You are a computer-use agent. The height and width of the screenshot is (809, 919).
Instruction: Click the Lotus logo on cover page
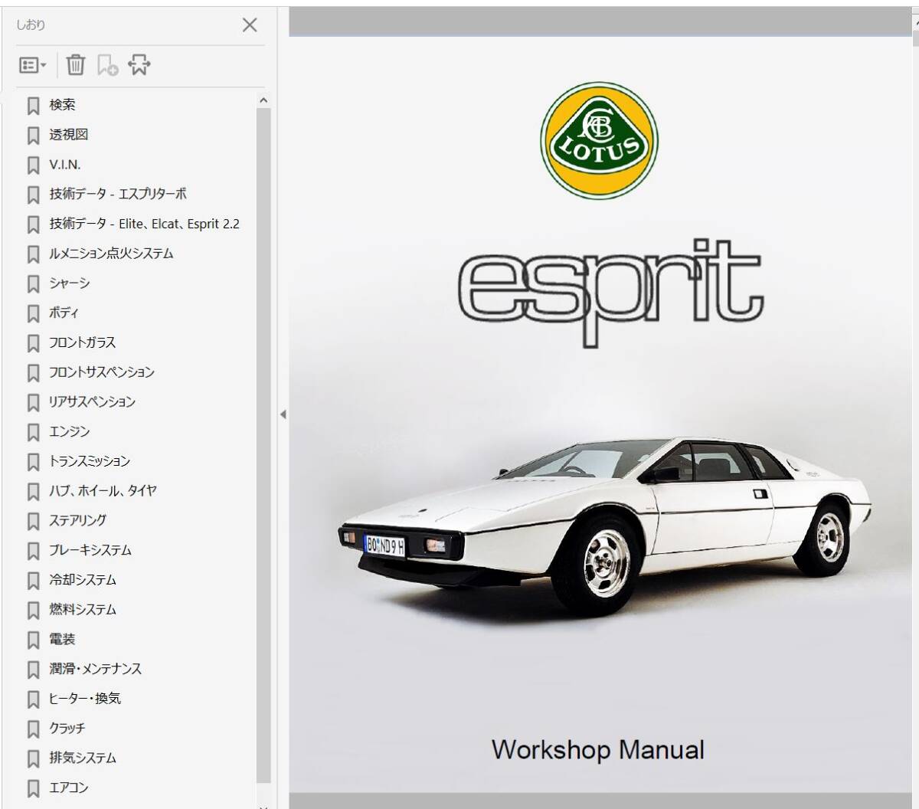(x=599, y=141)
